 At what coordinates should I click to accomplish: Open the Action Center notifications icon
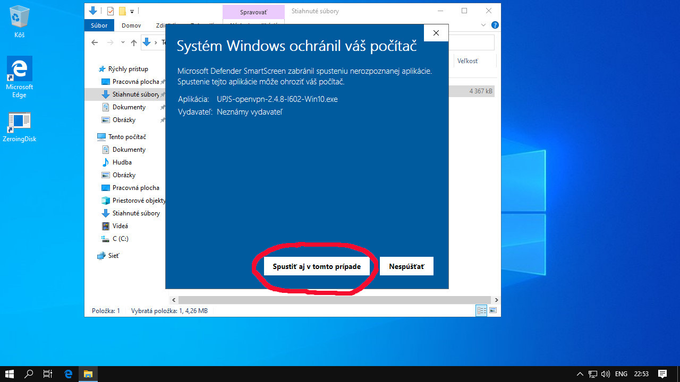click(x=662, y=374)
